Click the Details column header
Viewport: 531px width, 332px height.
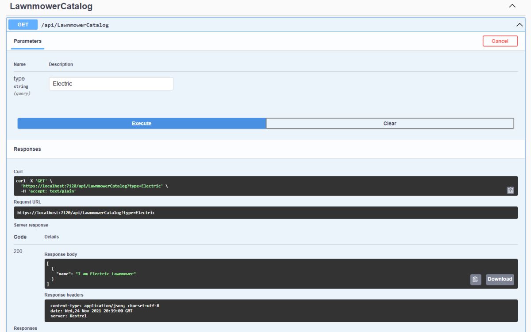pos(52,237)
